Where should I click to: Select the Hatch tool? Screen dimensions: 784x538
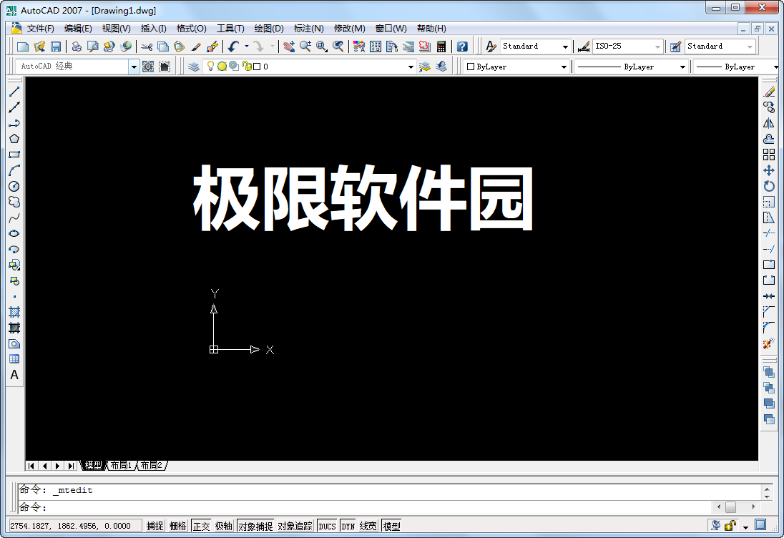click(14, 312)
